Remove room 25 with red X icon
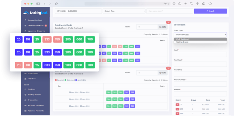The width and height of the screenshot is (234, 116). [177, 105]
